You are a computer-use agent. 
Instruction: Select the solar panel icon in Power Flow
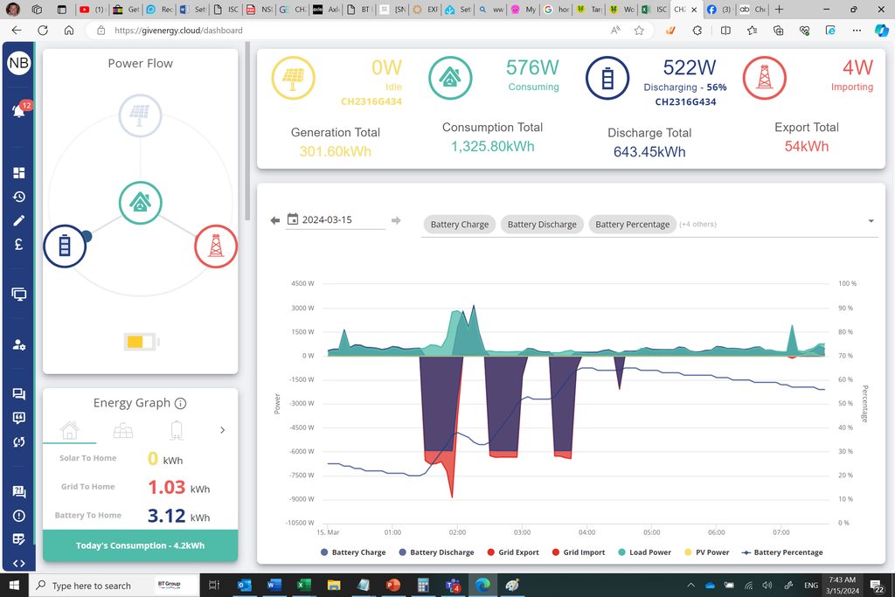click(x=140, y=118)
